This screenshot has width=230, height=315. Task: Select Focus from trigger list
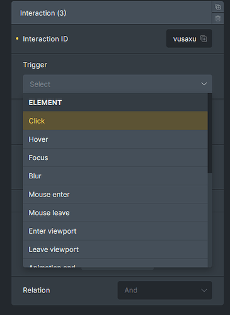point(115,157)
